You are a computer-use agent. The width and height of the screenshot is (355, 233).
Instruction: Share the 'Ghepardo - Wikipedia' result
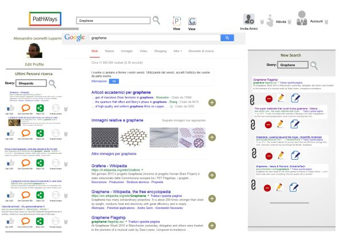tap(40, 108)
